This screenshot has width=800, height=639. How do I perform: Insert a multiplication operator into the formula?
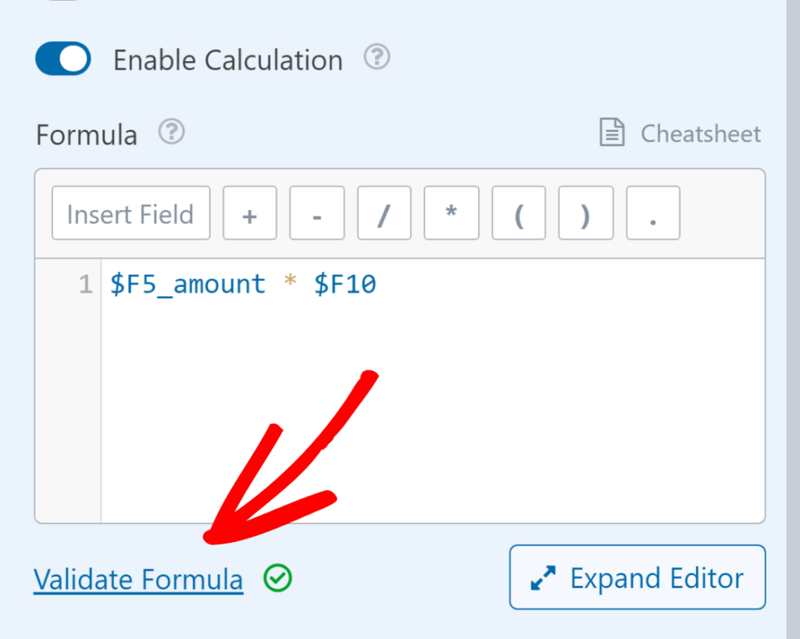(451, 212)
